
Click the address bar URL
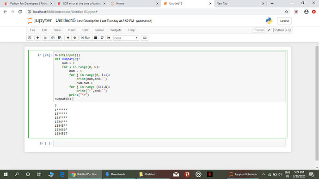coord(65,12)
